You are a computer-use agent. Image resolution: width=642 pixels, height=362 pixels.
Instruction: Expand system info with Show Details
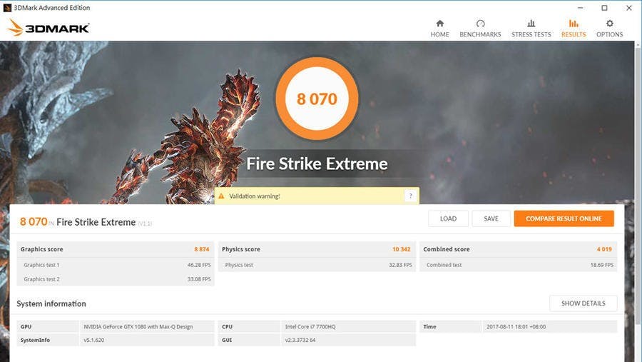[583, 303]
